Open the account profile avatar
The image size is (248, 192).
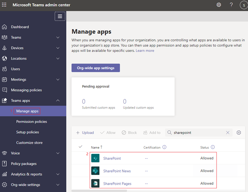(244, 5)
